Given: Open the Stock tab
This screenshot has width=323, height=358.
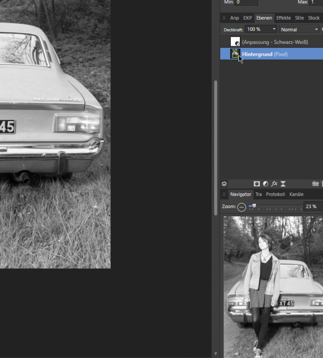Looking at the screenshot, I should [313, 18].
